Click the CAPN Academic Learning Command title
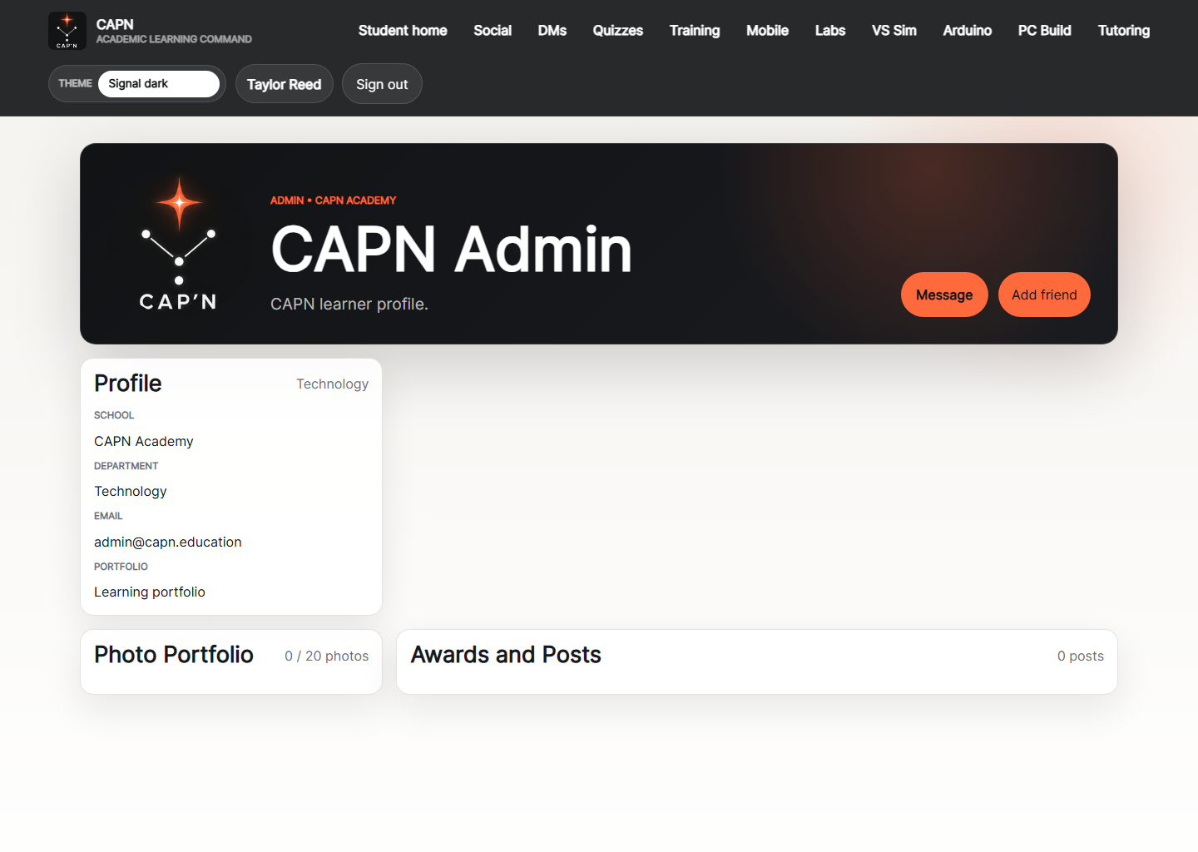The width and height of the screenshot is (1198, 852). (x=174, y=31)
